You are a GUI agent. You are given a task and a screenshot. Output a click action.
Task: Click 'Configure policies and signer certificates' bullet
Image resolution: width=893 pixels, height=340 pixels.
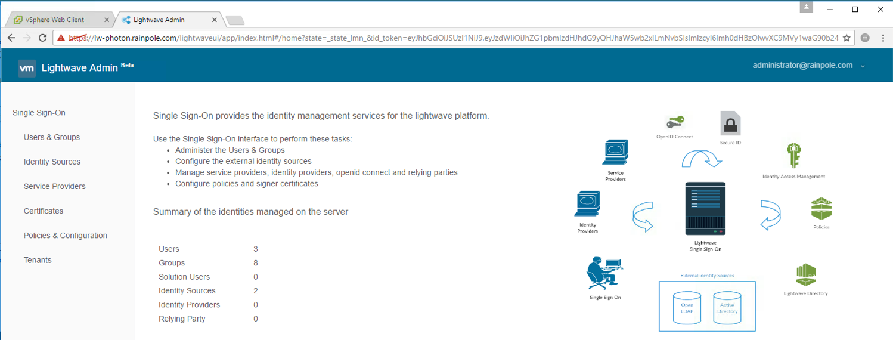[247, 184]
